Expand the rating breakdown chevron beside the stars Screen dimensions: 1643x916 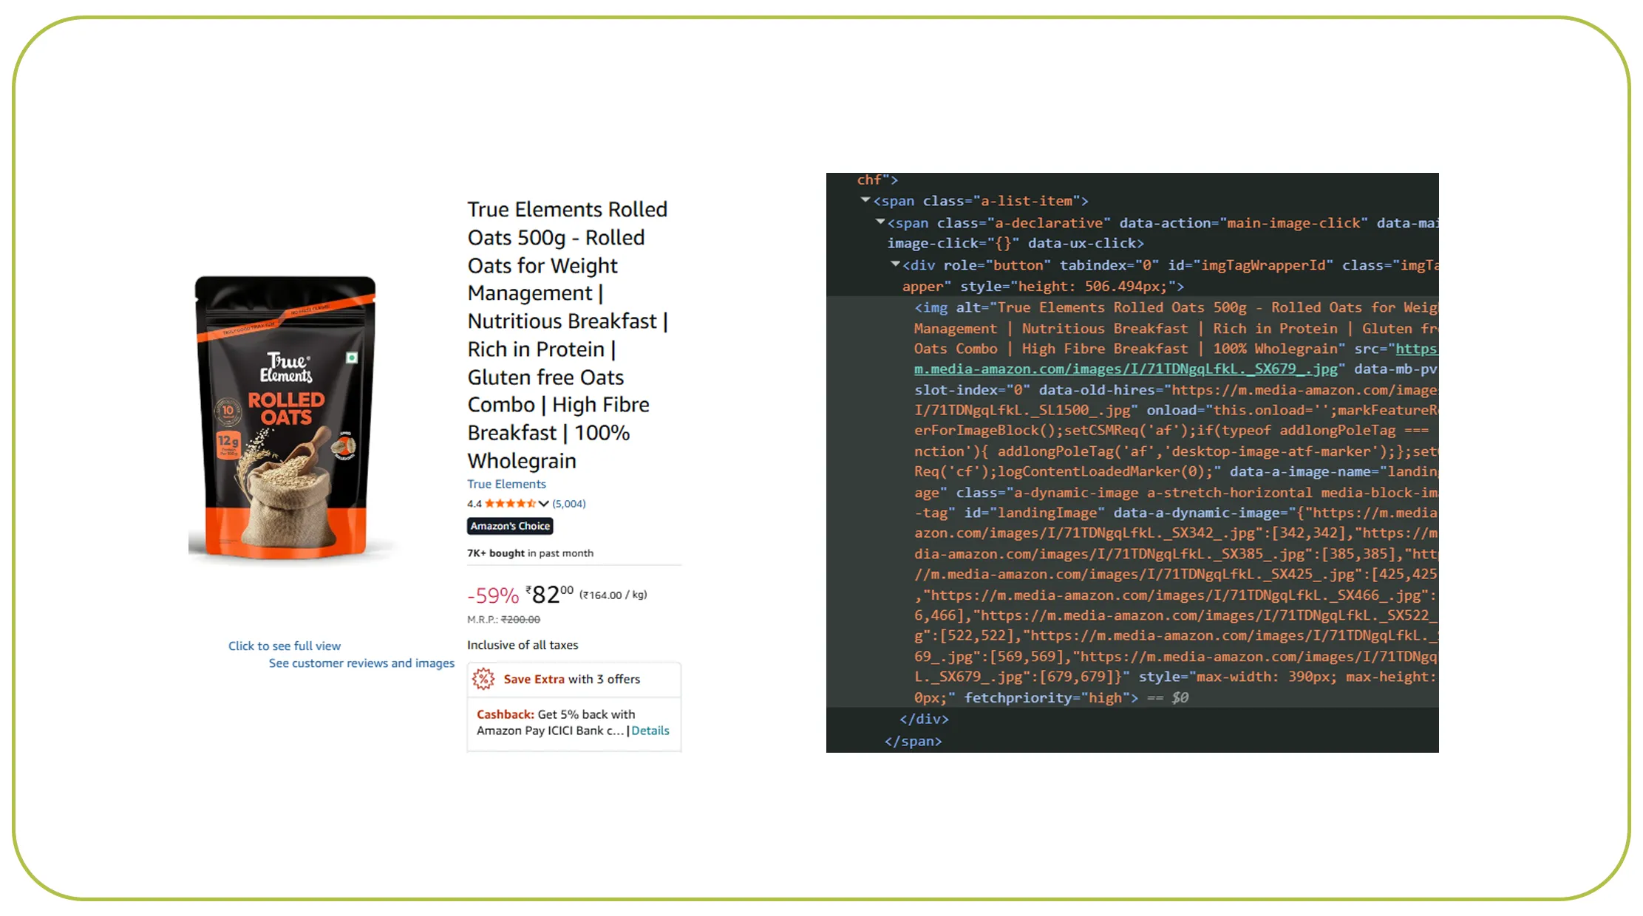[x=544, y=504]
